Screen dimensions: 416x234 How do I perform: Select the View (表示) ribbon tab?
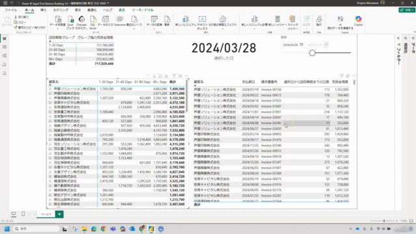pyautogui.click(x=78, y=10)
